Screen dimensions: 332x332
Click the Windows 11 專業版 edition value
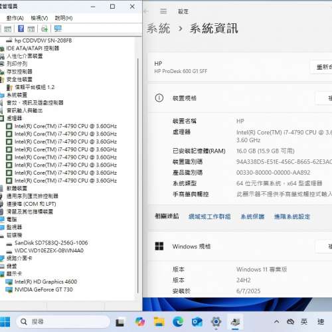(262, 270)
